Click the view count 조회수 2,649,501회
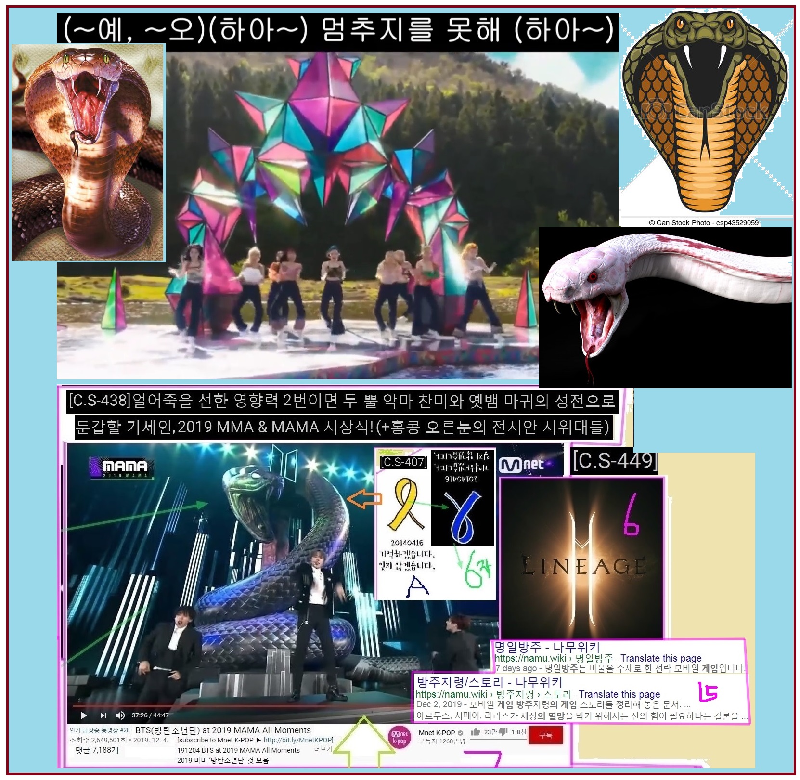 98,740
